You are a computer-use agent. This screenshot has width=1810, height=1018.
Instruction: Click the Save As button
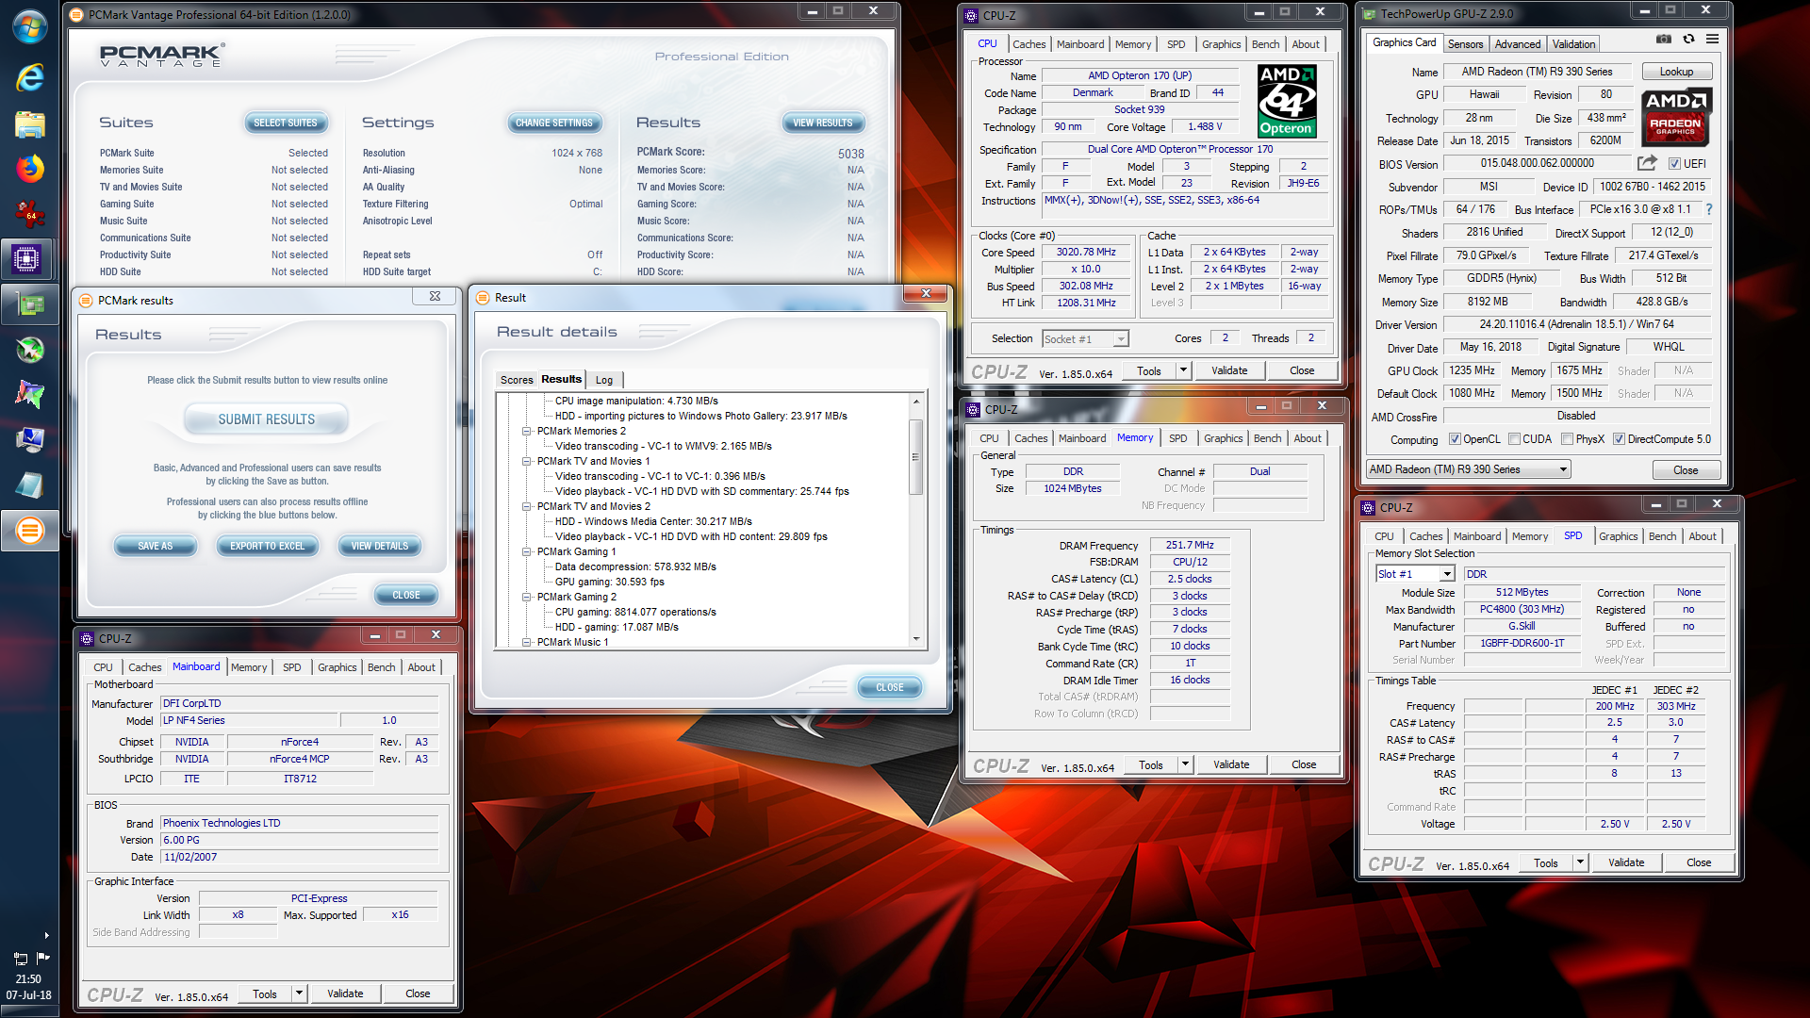(x=156, y=546)
